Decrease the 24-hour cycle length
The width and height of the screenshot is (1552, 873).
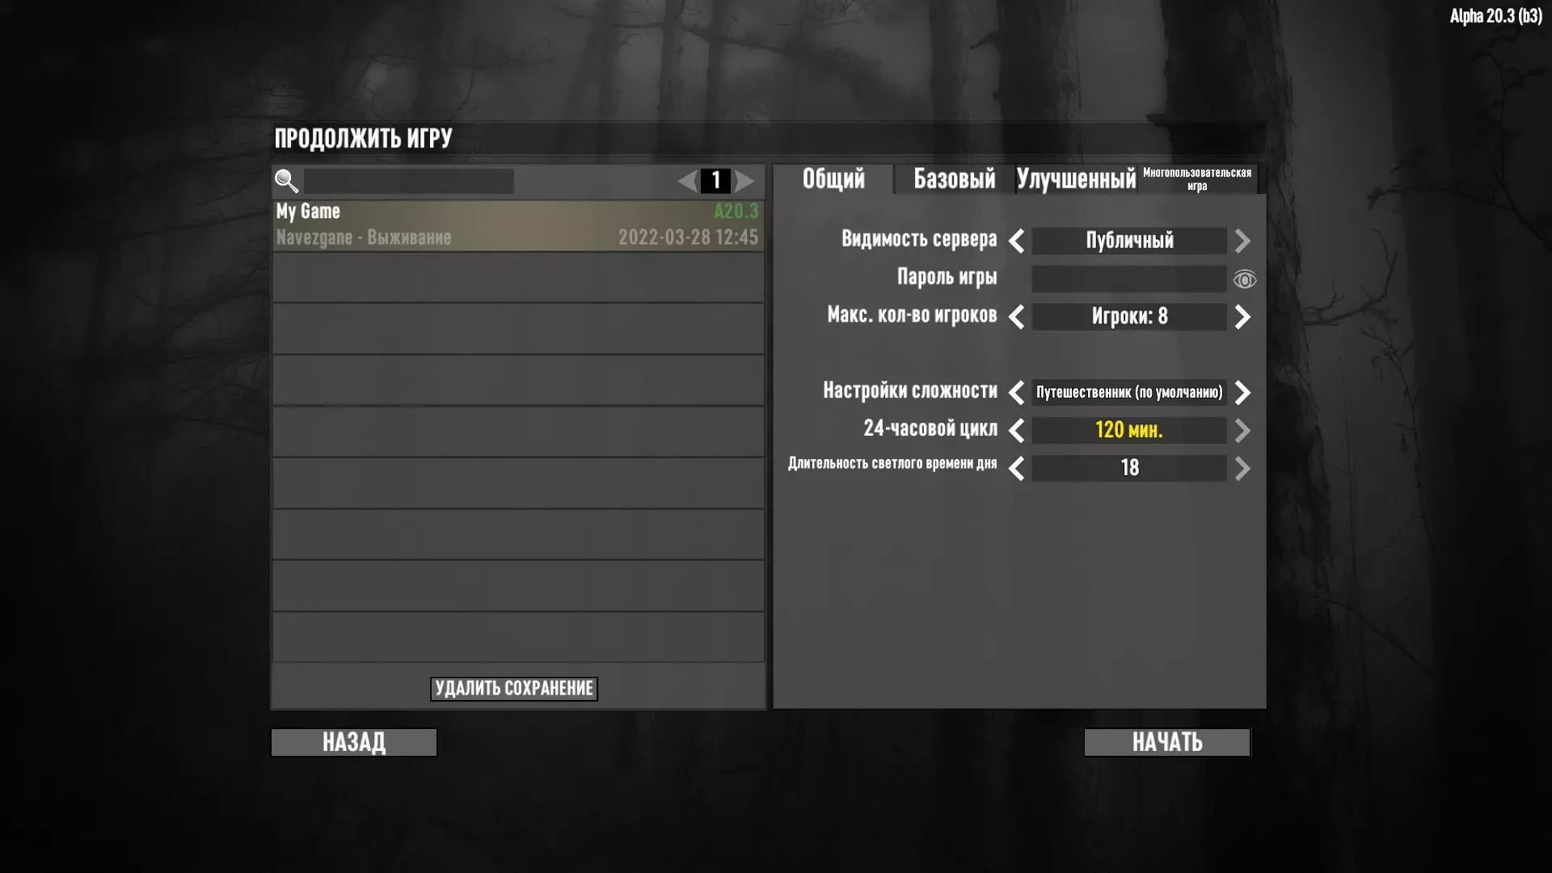click(1017, 431)
